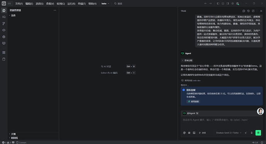Open the 文件(F) menu
This screenshot has width=266, height=144.
[x=19, y=3]
